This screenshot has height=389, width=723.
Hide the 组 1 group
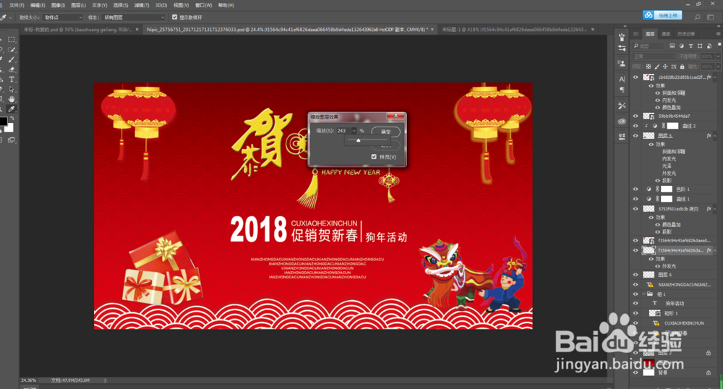[636, 294]
